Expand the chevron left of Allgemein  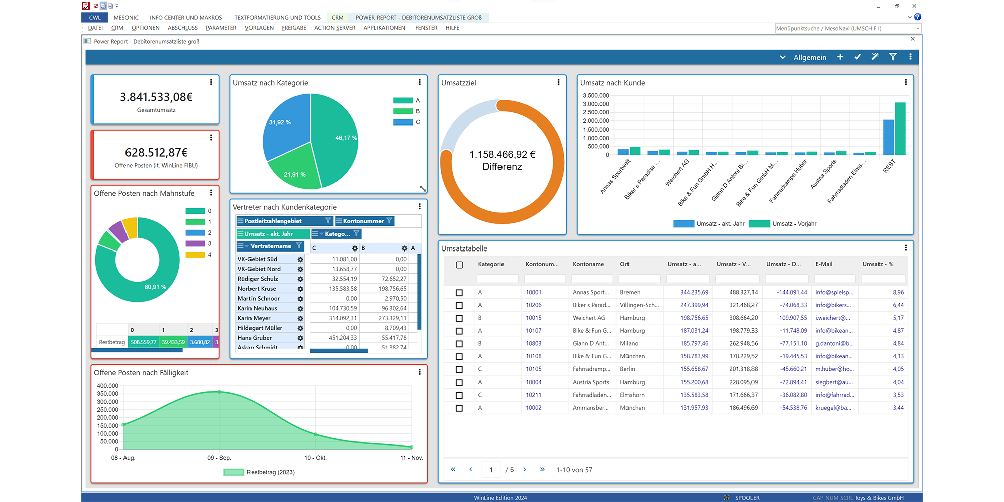point(782,57)
